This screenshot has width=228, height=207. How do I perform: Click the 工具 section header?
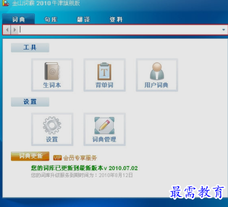point(30,48)
